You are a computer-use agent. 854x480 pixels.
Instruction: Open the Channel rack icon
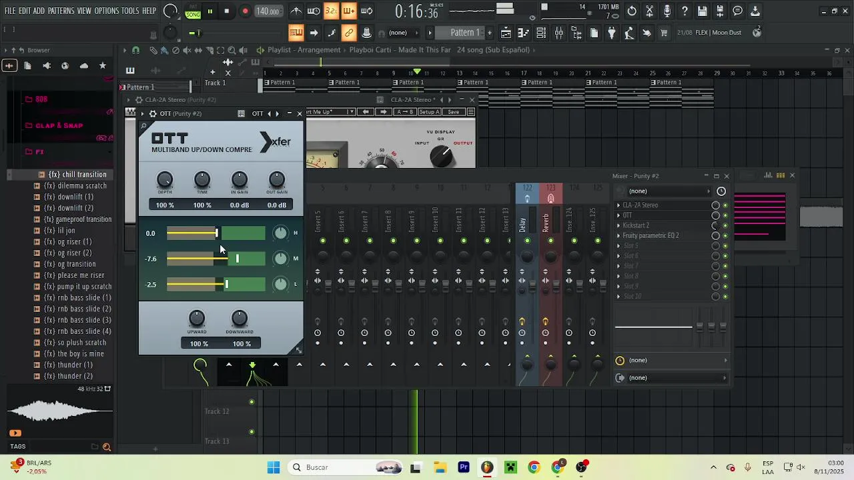click(541, 33)
